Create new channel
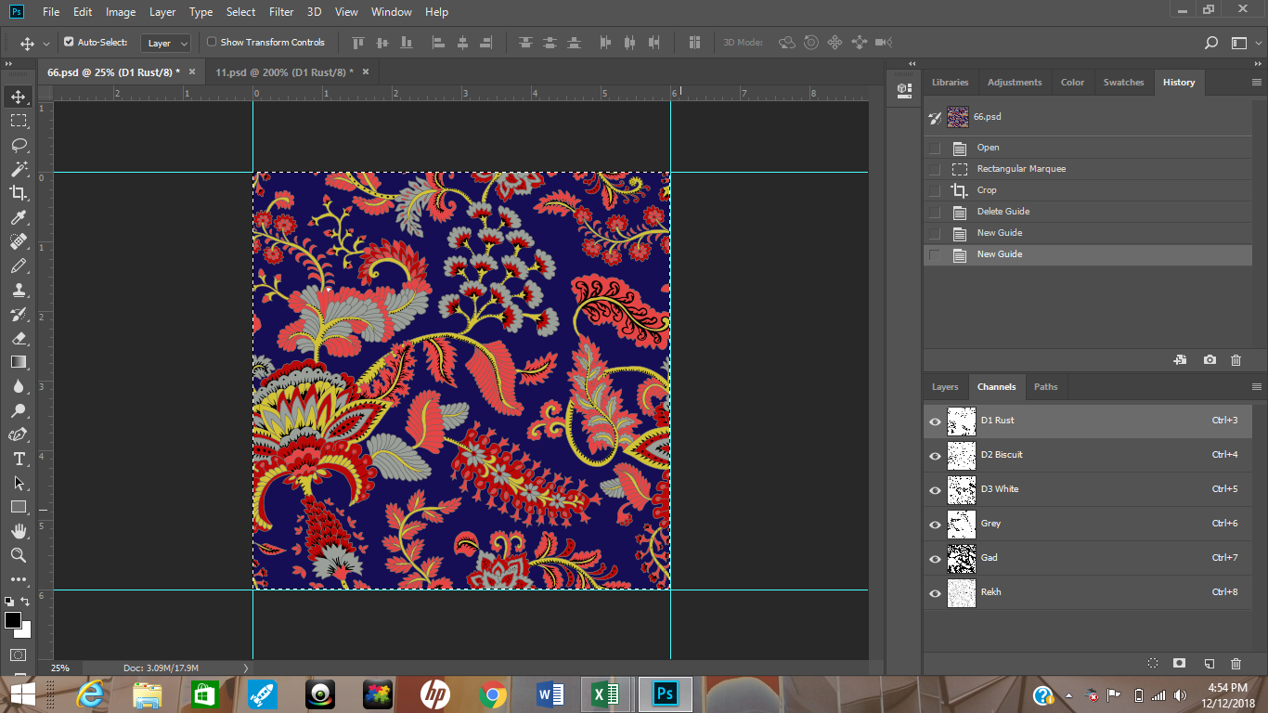The image size is (1268, 713). click(x=1209, y=664)
